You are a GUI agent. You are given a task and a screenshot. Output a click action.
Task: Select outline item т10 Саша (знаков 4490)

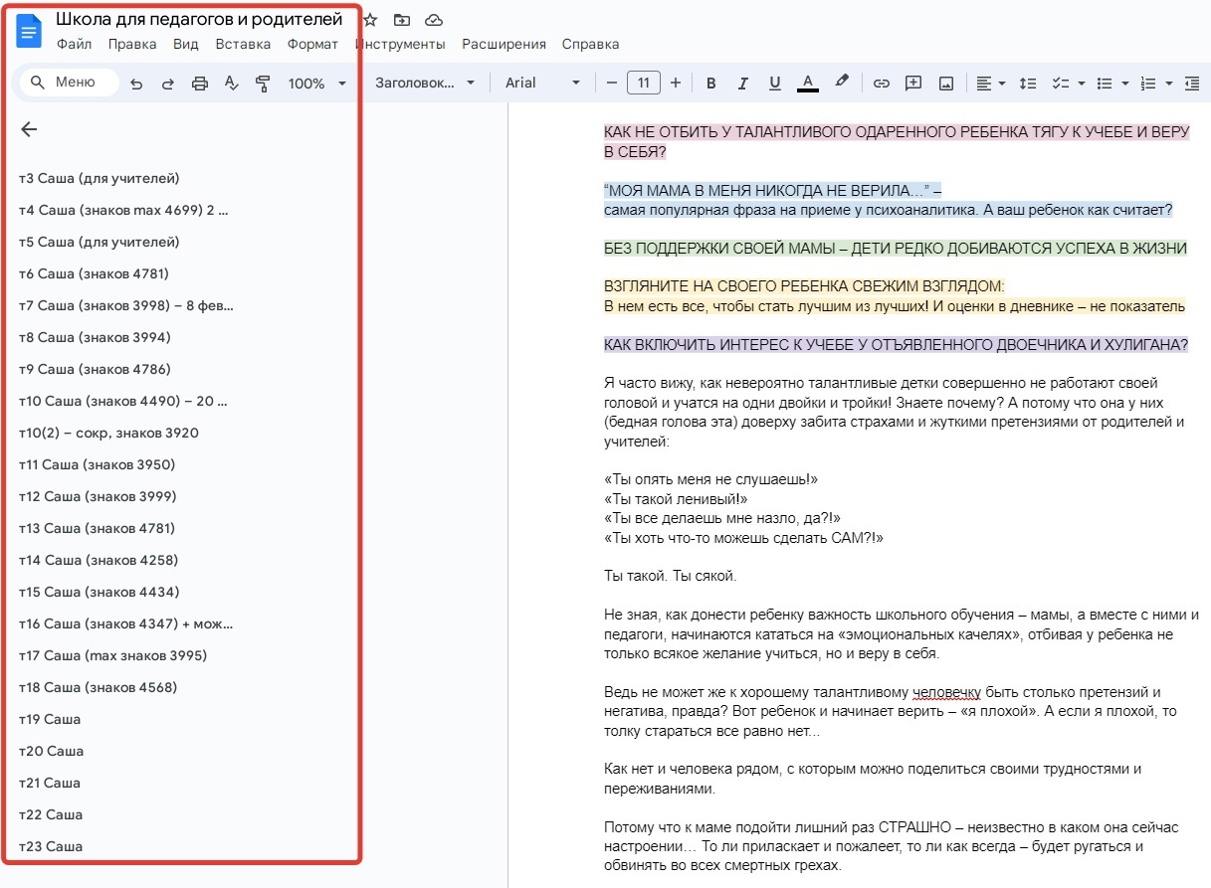click(123, 401)
